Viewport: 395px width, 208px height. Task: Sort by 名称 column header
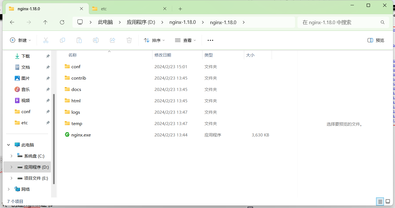point(72,55)
